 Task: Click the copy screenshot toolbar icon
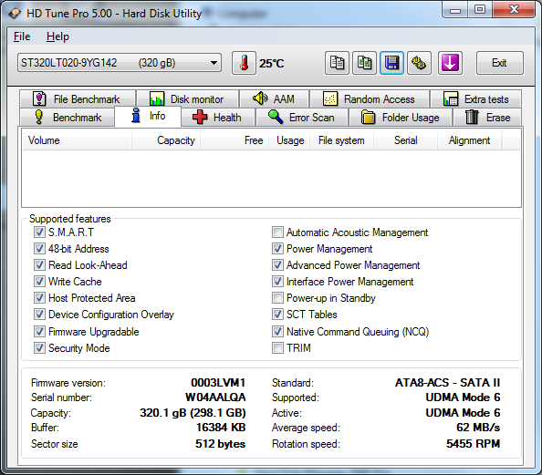click(x=364, y=63)
